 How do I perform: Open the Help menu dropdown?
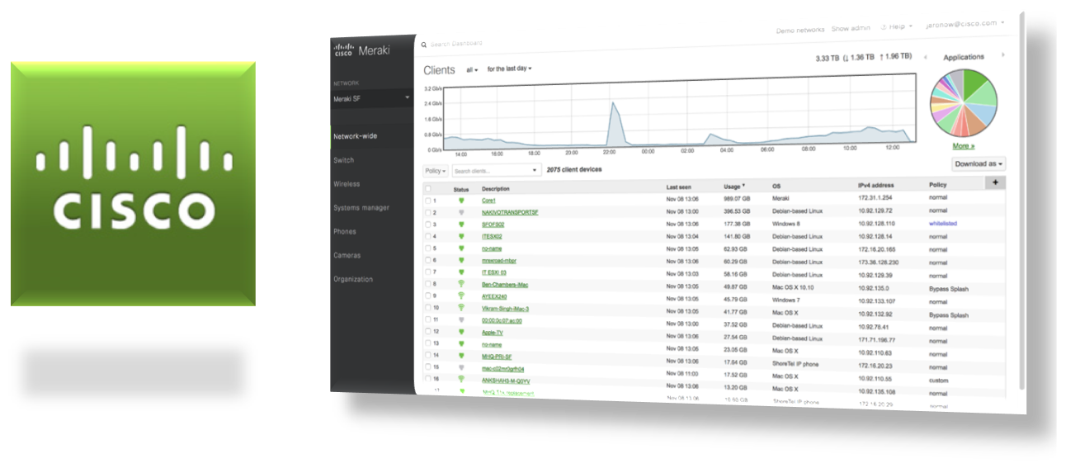897,27
